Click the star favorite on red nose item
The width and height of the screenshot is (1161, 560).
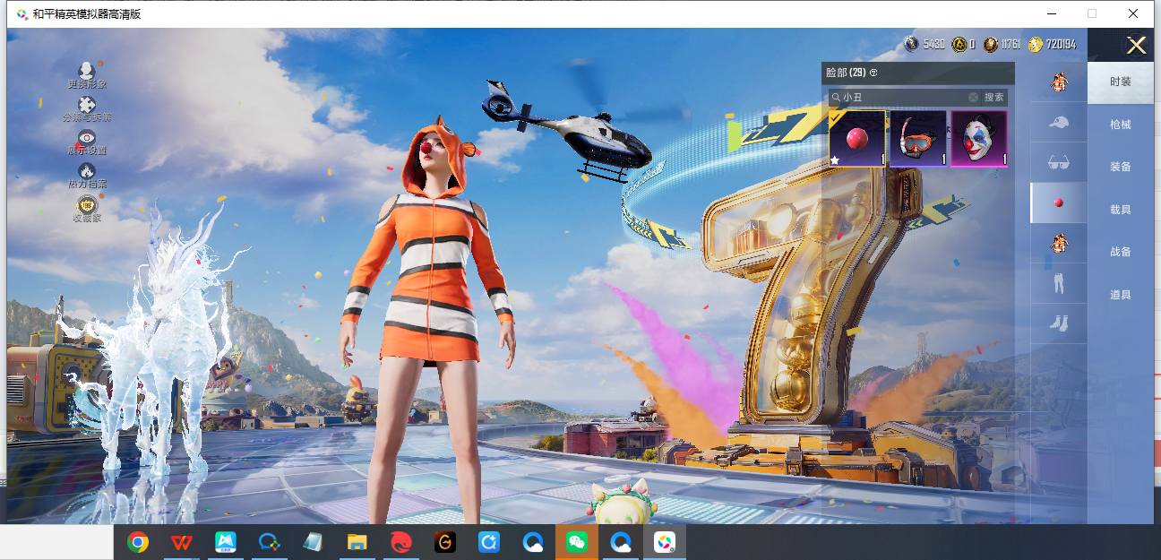tap(835, 159)
